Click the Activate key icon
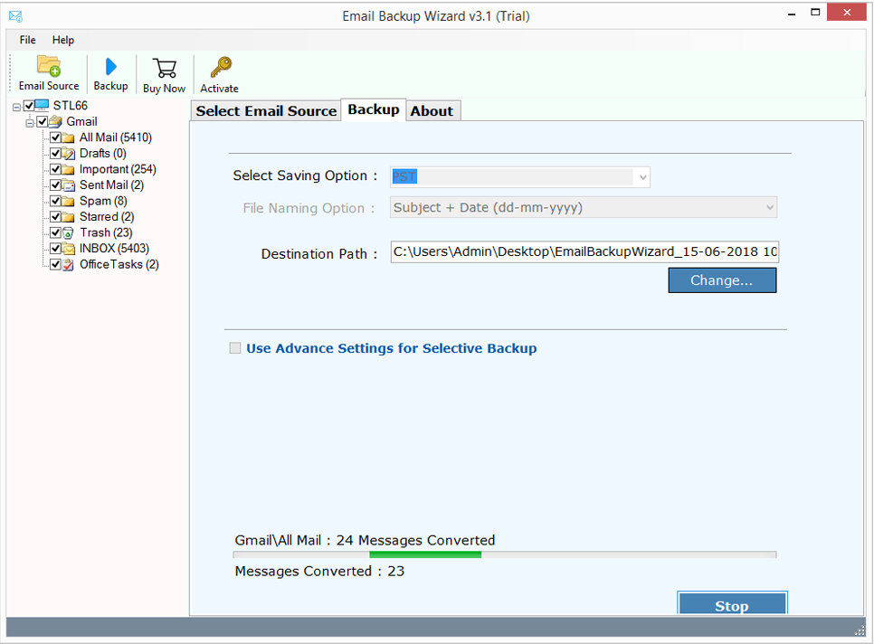Viewport: 874px width, 644px height. 221,68
